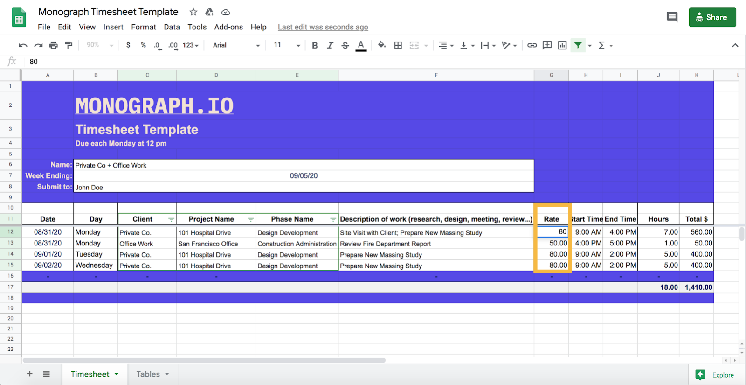Open text rotation dropdown

(x=509, y=45)
